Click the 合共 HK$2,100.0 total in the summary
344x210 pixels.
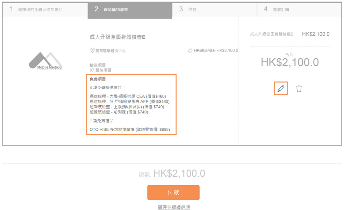pyautogui.click(x=290, y=62)
